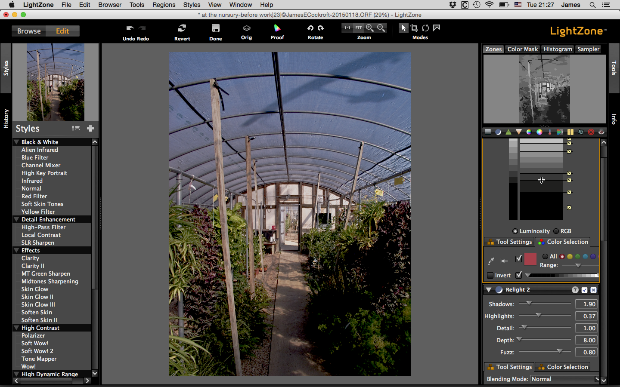Pick the color dropper in Color Selection
The image size is (620, 387).
[x=491, y=261]
